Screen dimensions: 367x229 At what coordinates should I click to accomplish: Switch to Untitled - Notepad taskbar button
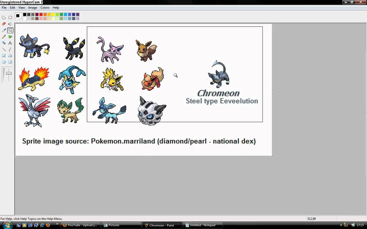pos(203,225)
